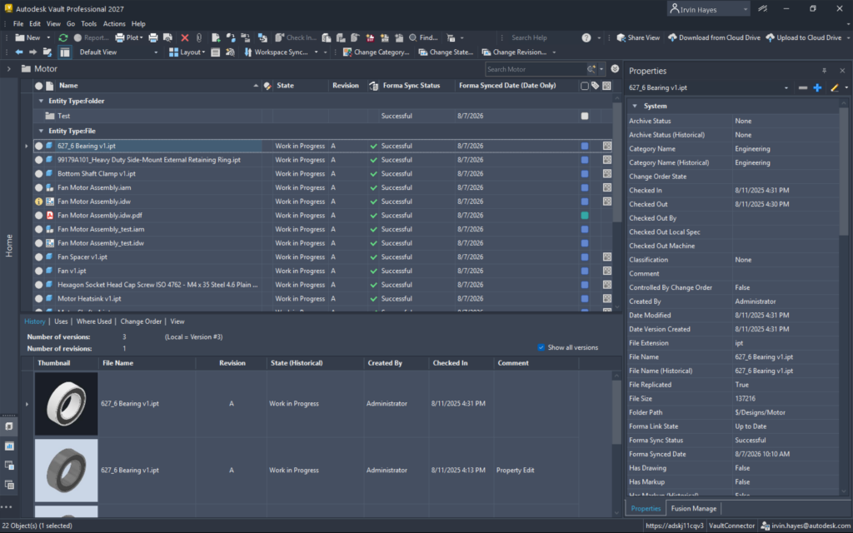The image size is (853, 533).
Task: Click into the Search Motor field
Action: (x=536, y=69)
